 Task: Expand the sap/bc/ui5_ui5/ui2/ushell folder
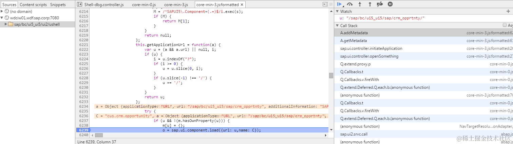pyautogui.click(x=5, y=24)
